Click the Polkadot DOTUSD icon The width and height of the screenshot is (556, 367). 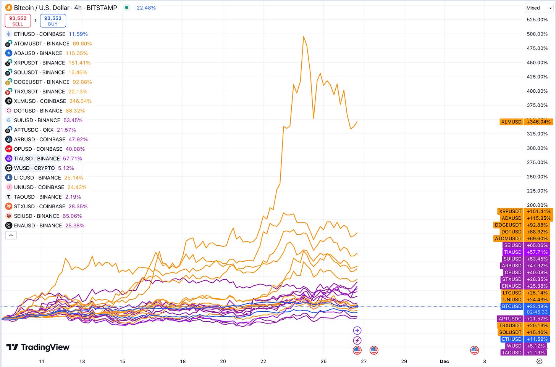point(9,111)
